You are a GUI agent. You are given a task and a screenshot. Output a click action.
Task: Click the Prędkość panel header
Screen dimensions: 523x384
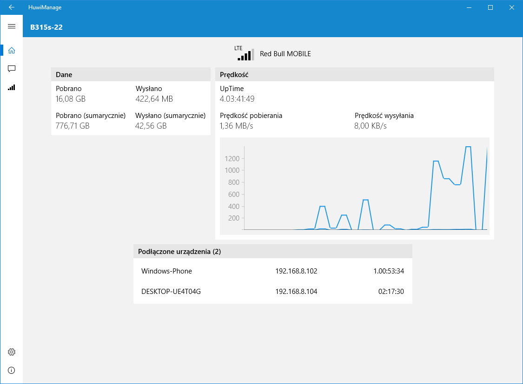coord(355,74)
